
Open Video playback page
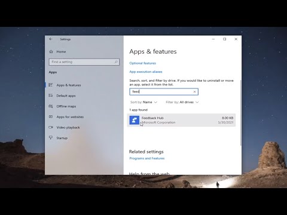(x=68, y=127)
